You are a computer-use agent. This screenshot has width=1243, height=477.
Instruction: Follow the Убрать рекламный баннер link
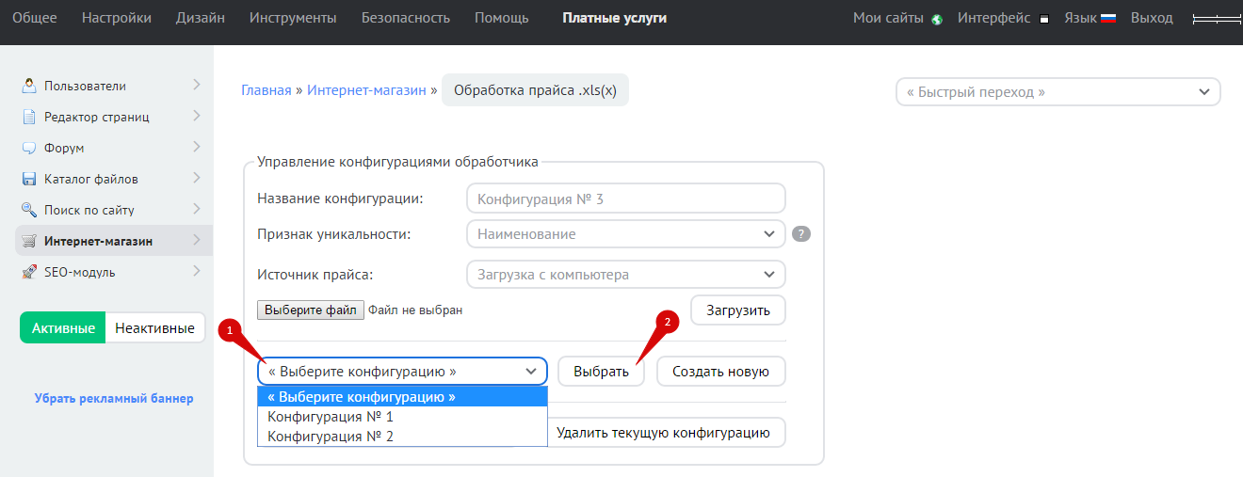[x=114, y=398]
